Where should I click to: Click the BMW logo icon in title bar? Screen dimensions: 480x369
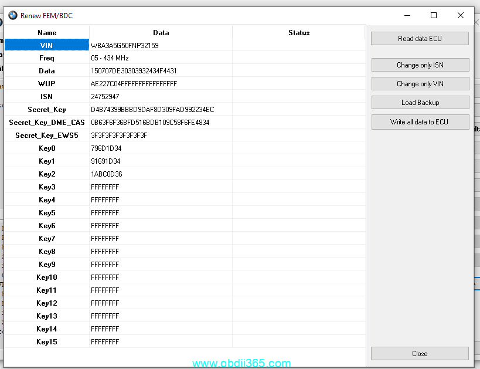tap(13, 15)
